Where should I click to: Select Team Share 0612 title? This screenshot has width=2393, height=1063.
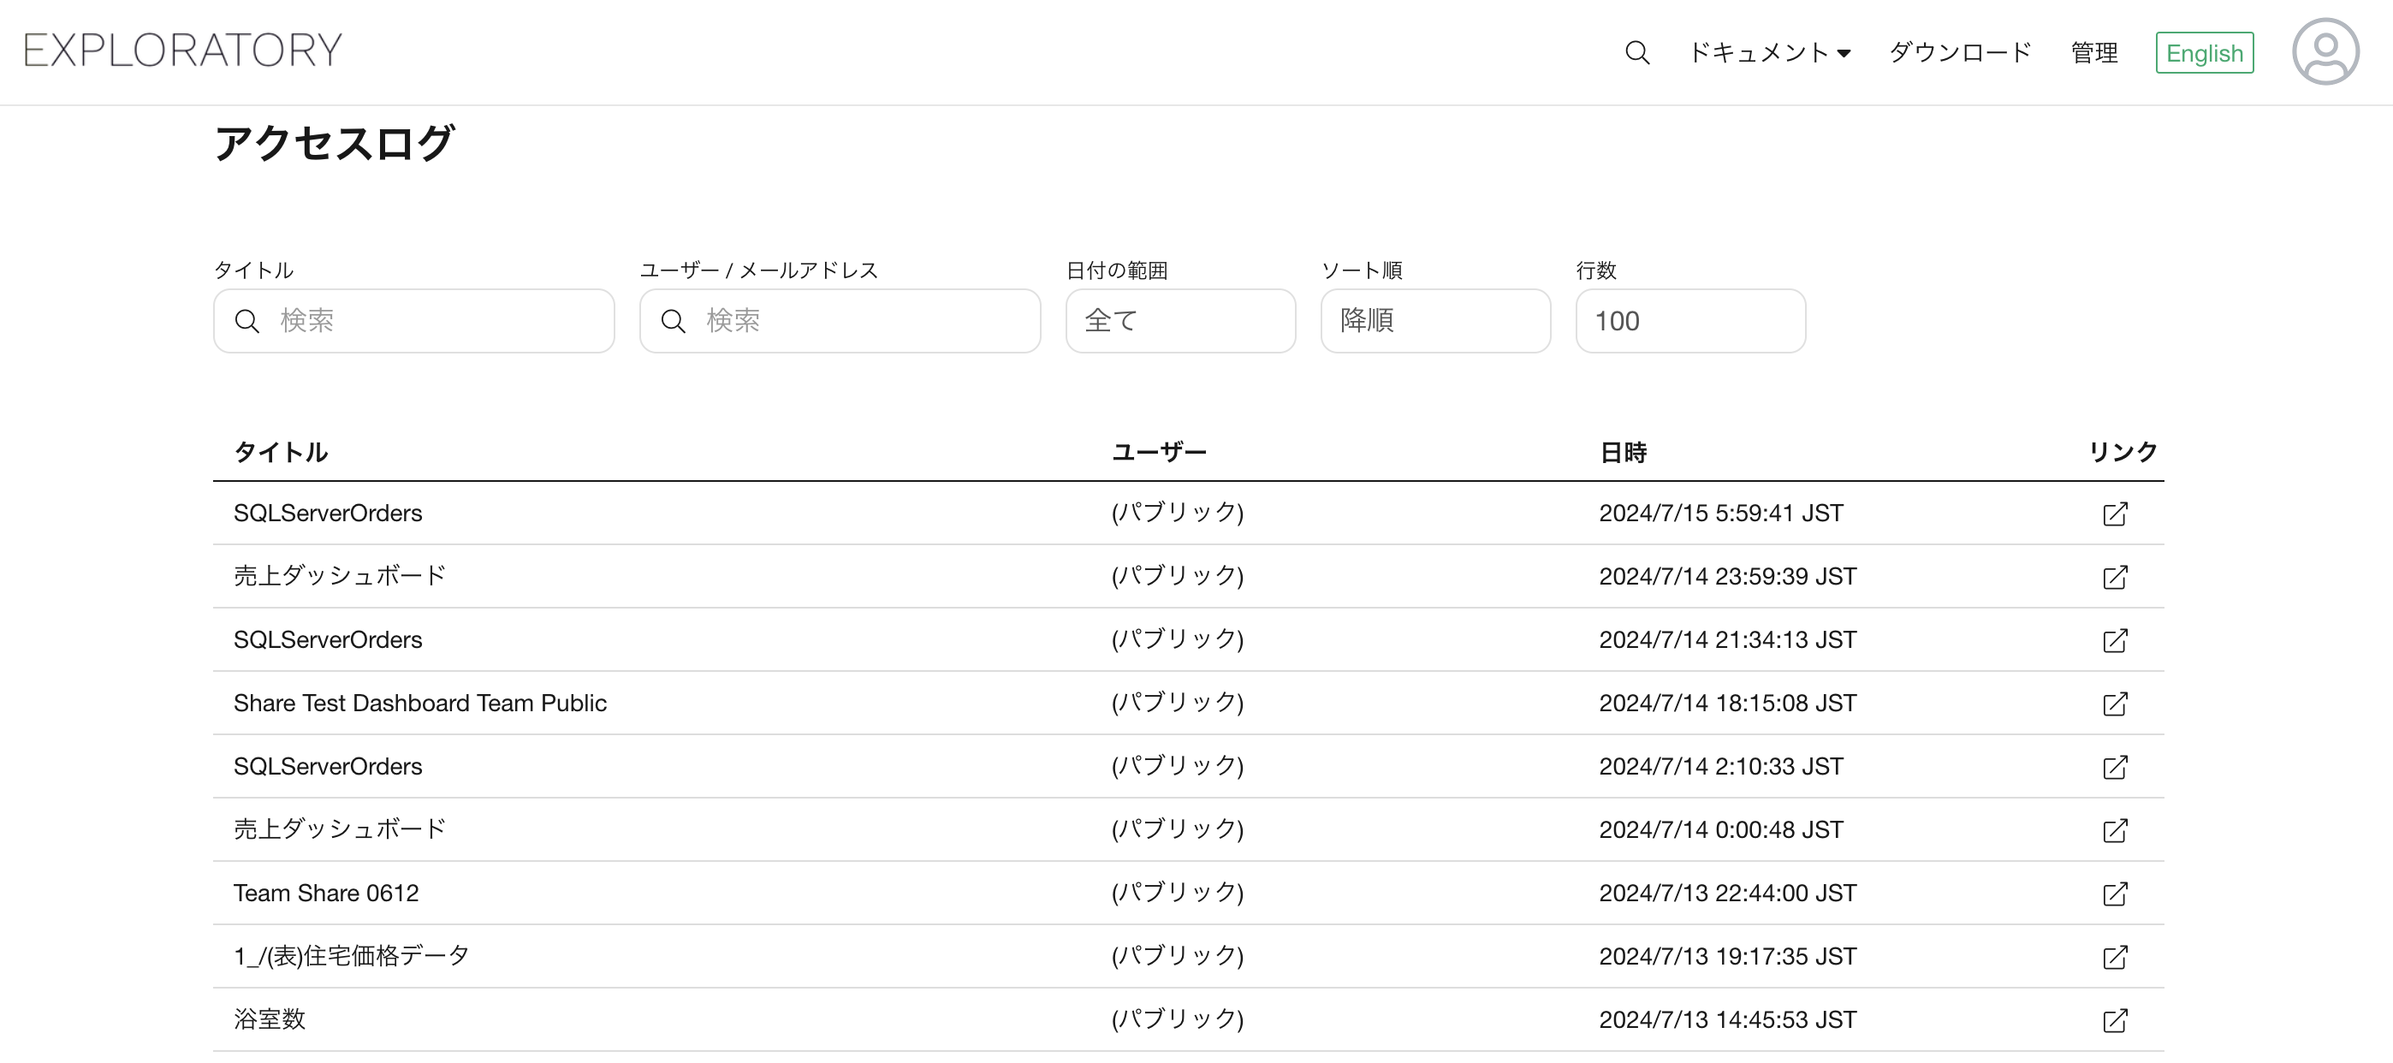pyautogui.click(x=326, y=892)
